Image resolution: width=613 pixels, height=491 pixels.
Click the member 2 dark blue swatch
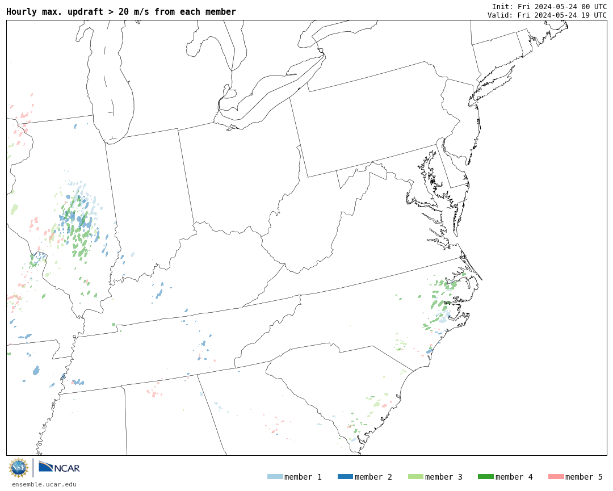(x=345, y=477)
